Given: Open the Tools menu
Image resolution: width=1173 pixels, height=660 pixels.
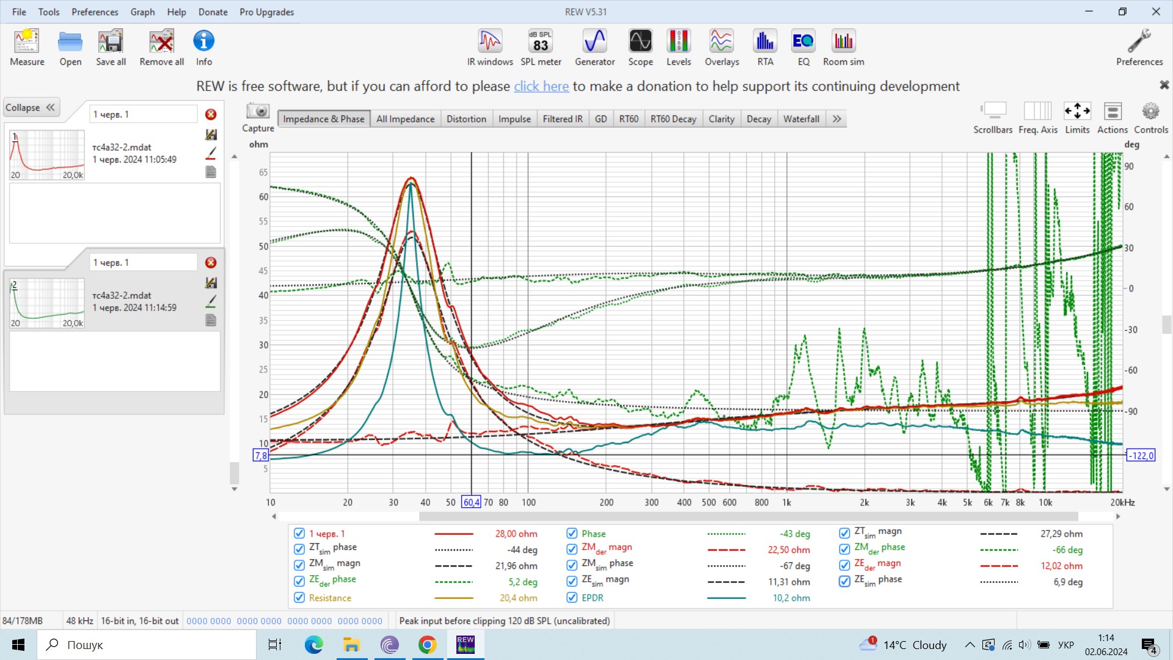Looking at the screenshot, I should tap(49, 12).
